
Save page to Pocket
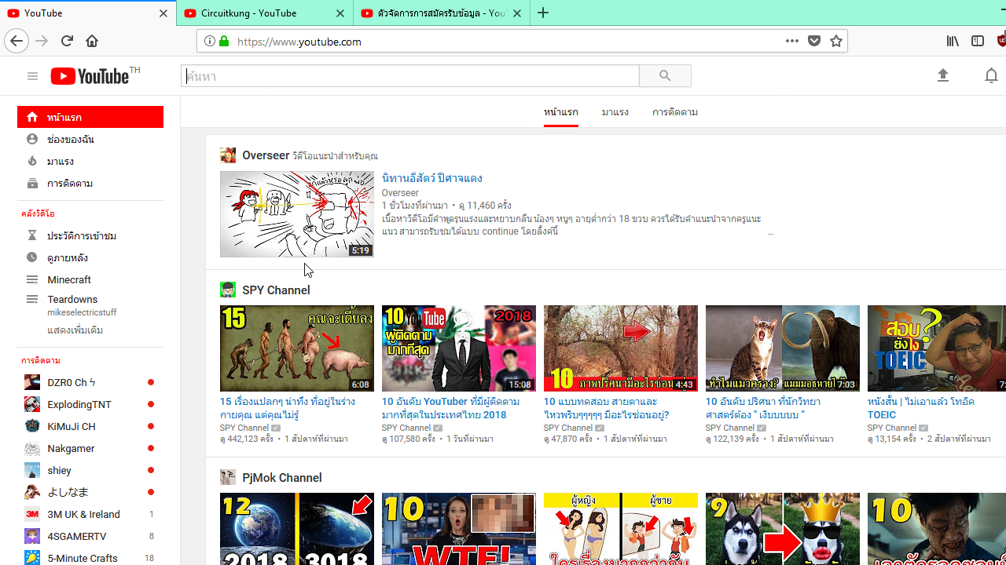click(x=814, y=41)
